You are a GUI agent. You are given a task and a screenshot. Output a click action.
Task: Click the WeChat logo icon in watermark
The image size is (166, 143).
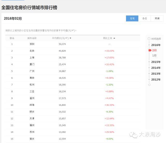tap(134, 135)
